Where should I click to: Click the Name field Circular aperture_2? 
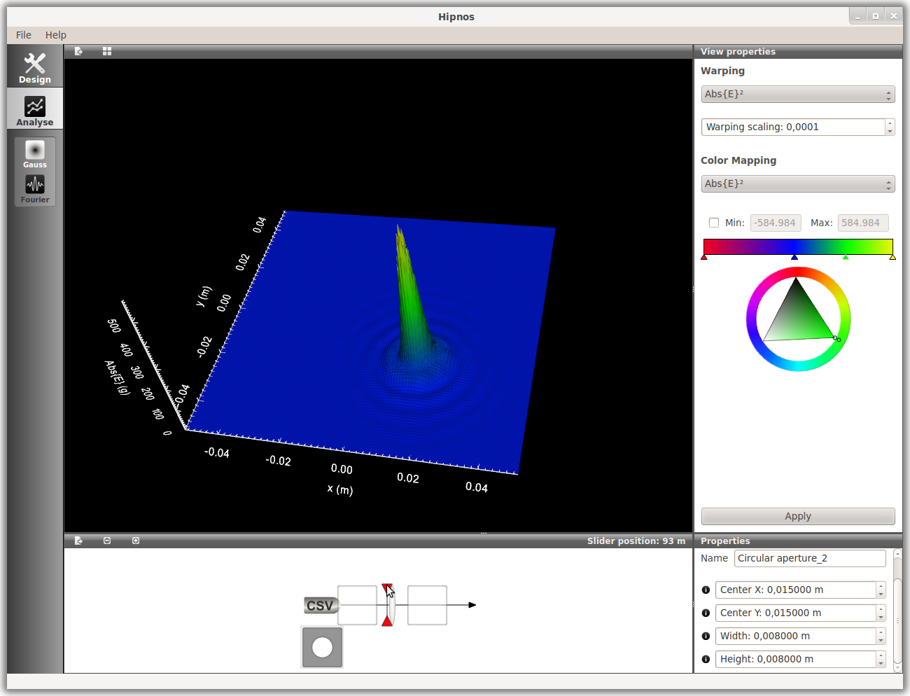coord(810,558)
